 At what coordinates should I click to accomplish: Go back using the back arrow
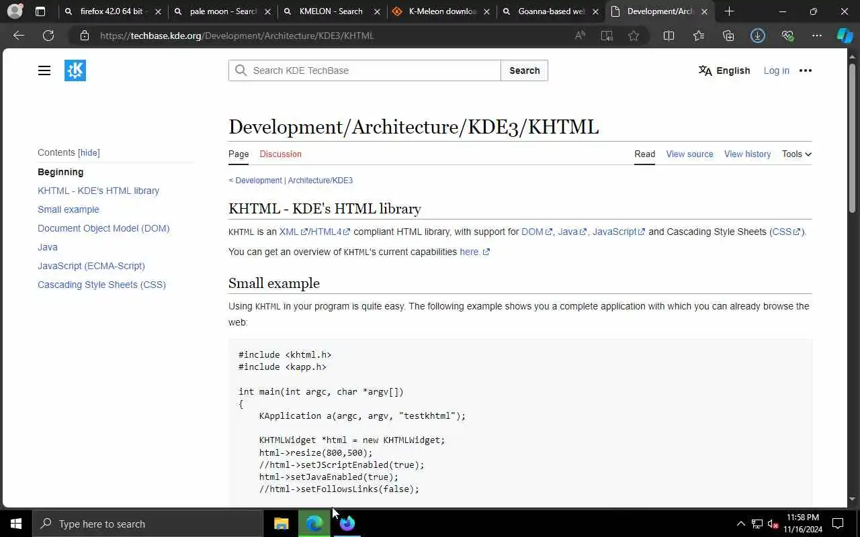point(19,36)
